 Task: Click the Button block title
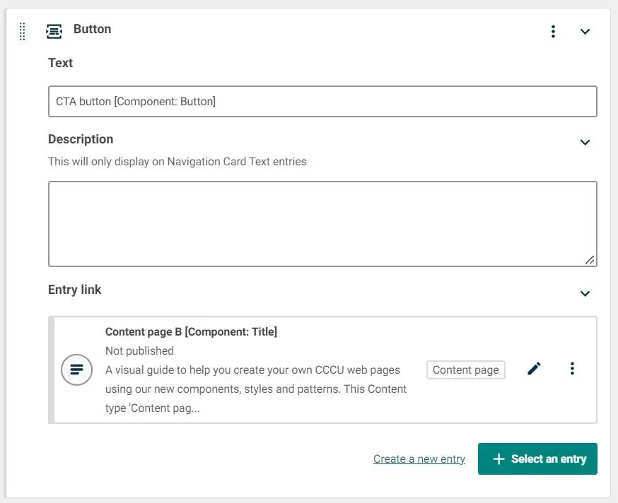click(x=92, y=29)
